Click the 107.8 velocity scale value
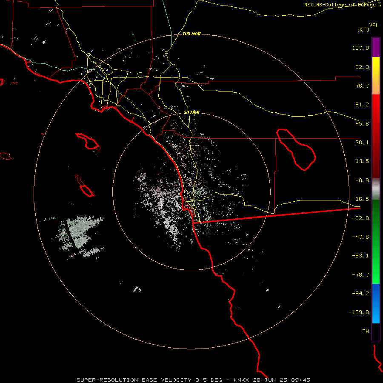The height and width of the screenshot is (383, 383). (360, 48)
